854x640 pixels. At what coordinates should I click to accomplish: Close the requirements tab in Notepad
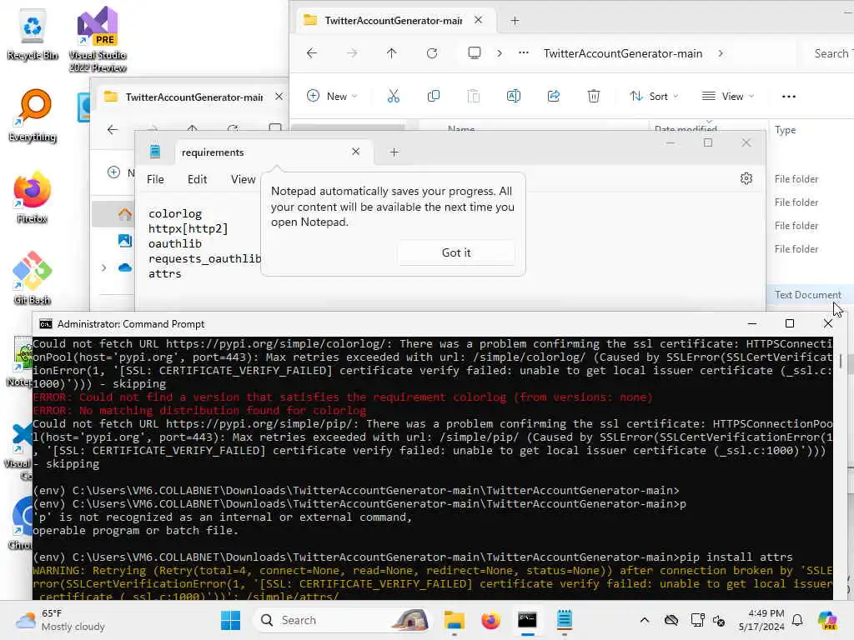(x=355, y=152)
